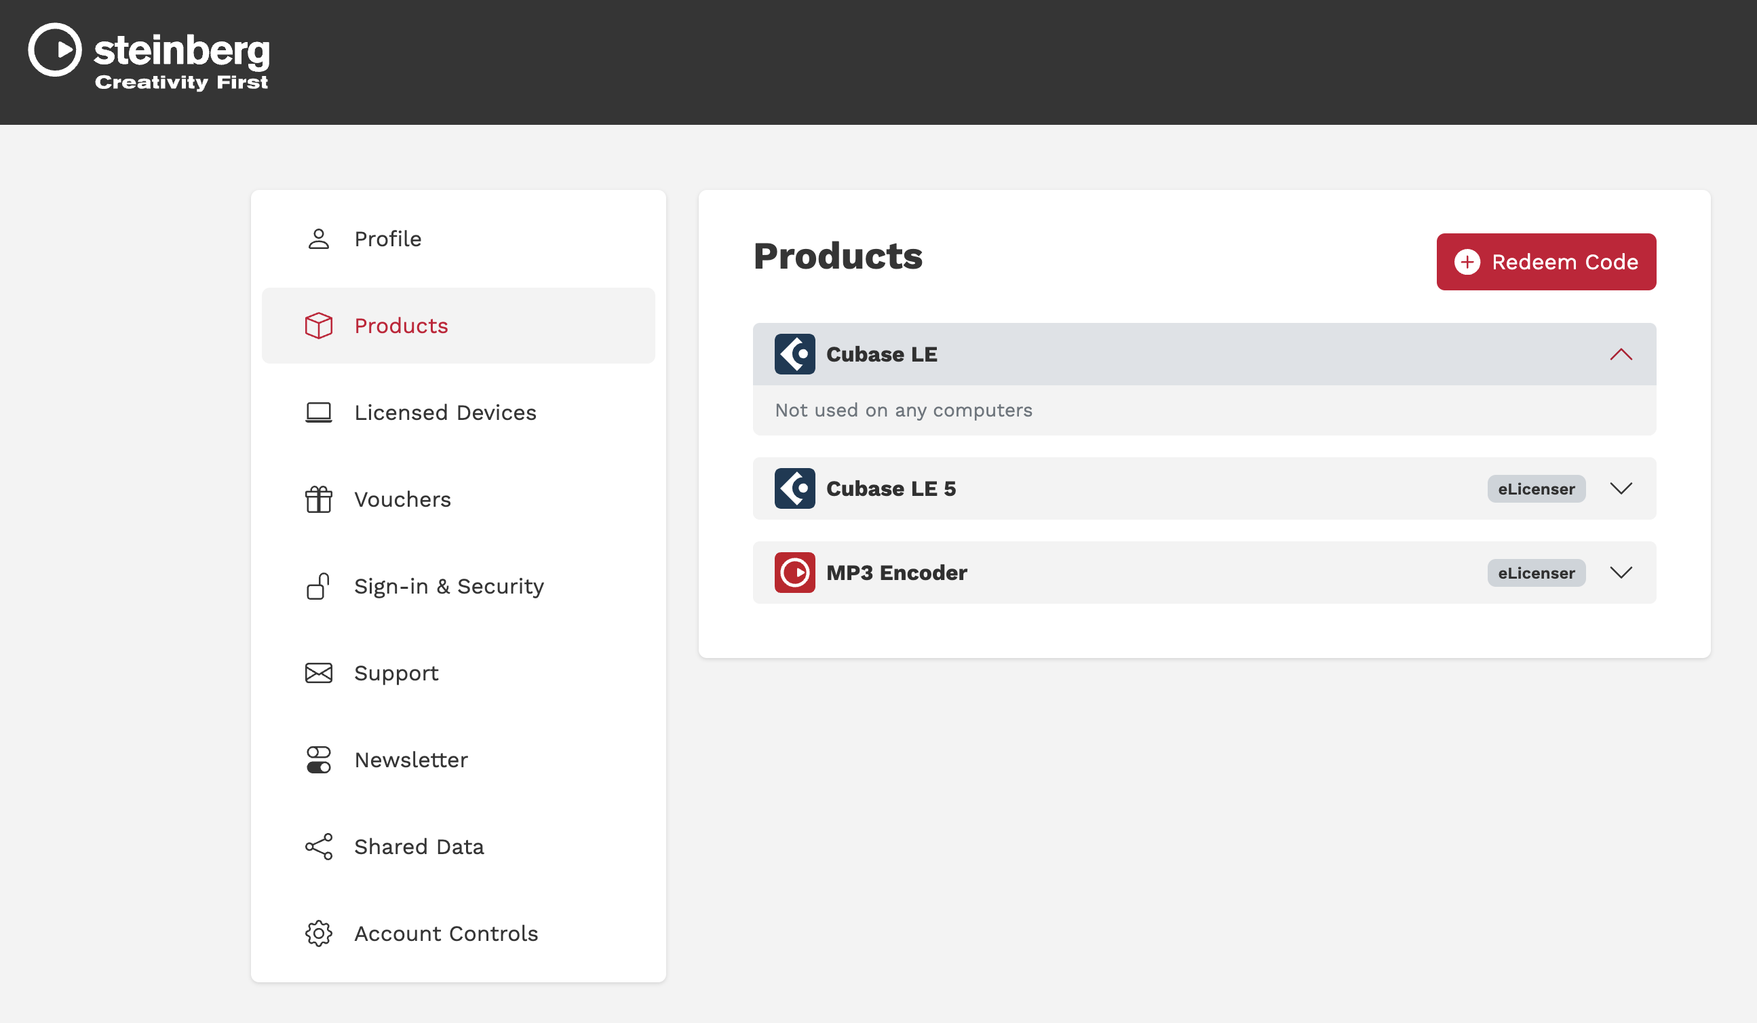
Task: Click the Profile person icon
Action: tap(319, 239)
